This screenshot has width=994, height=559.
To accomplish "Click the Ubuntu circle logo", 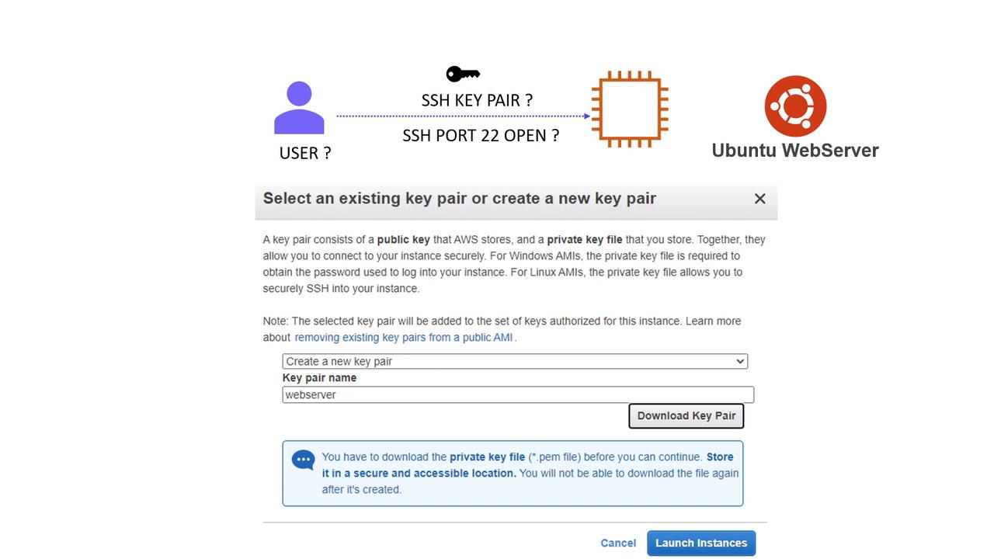I will 795,106.
